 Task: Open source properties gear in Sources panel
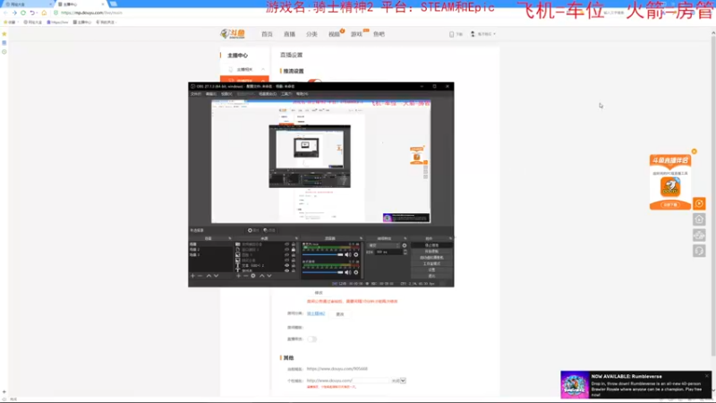coord(253,276)
